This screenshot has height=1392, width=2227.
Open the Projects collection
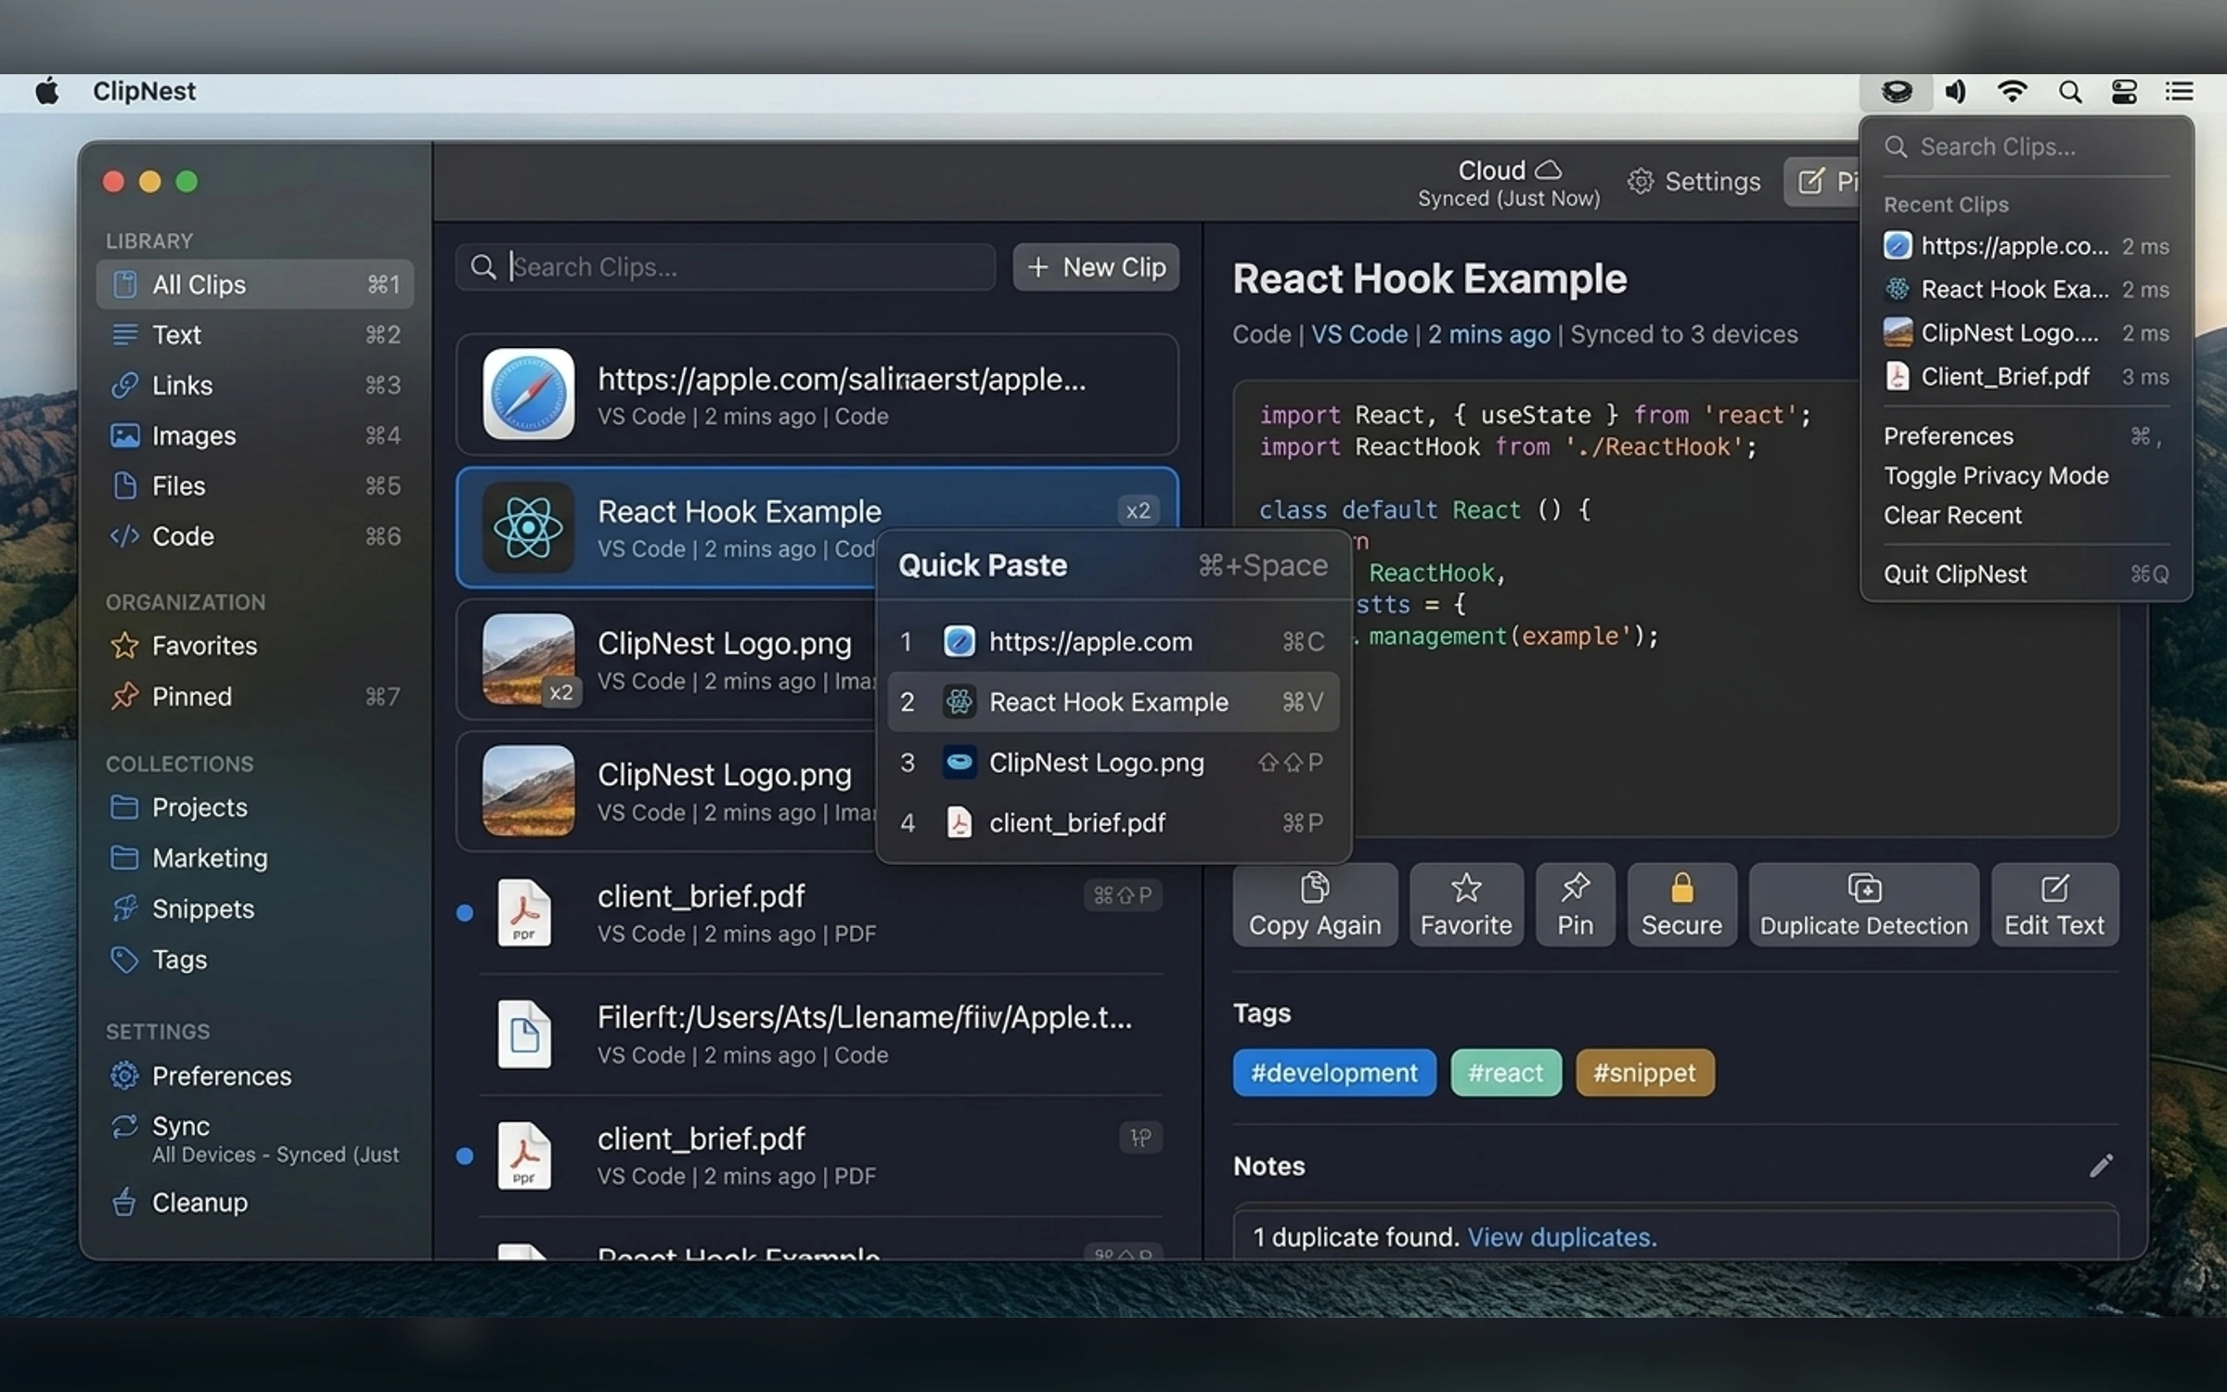[x=255, y=806]
